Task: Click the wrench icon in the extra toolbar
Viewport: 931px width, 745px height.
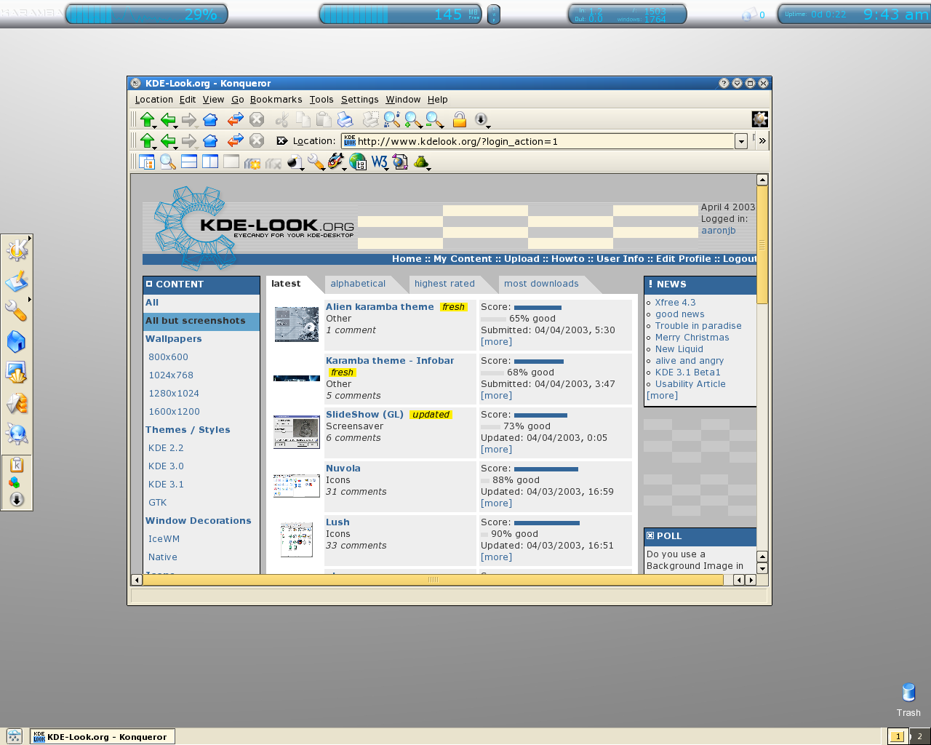Action: click(315, 162)
